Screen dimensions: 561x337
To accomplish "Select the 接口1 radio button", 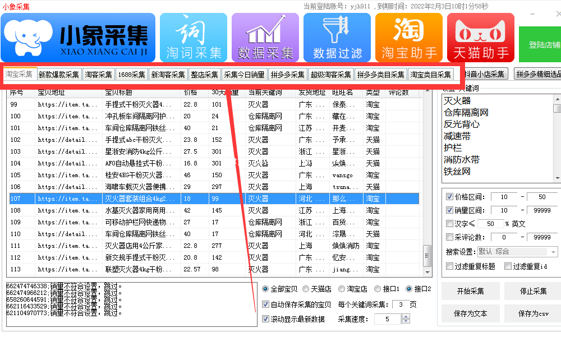I will (378, 289).
